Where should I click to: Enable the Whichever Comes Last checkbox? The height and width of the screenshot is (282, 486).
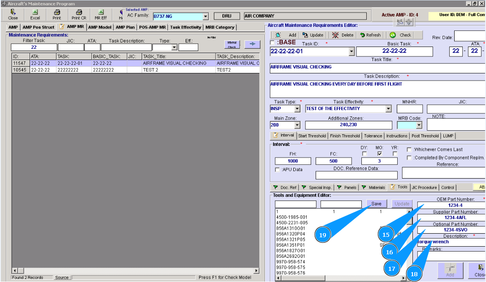point(409,150)
